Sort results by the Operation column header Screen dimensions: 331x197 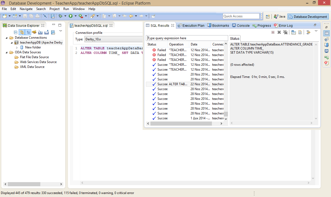point(178,44)
